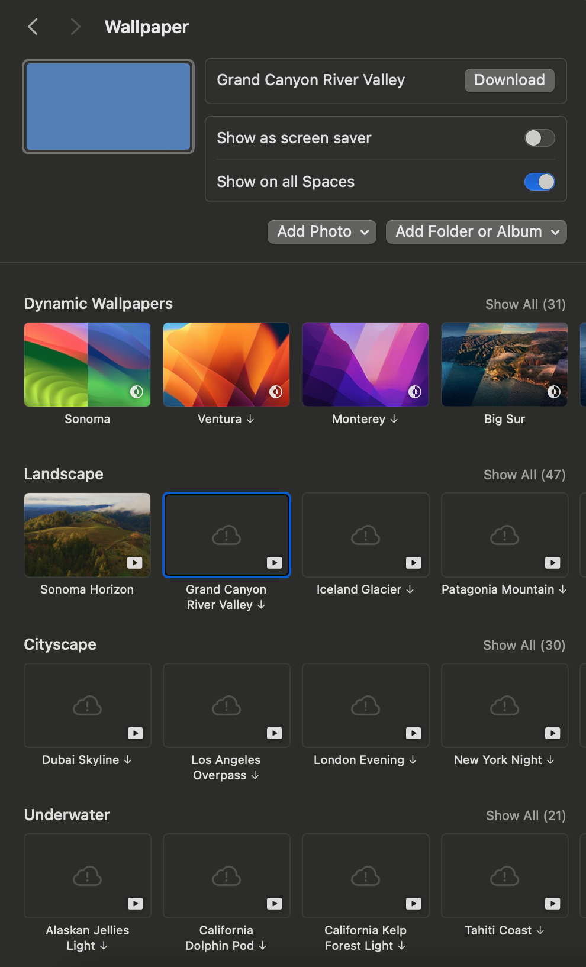Click the cloud icon on London Evening
The image size is (586, 967).
pos(365,706)
